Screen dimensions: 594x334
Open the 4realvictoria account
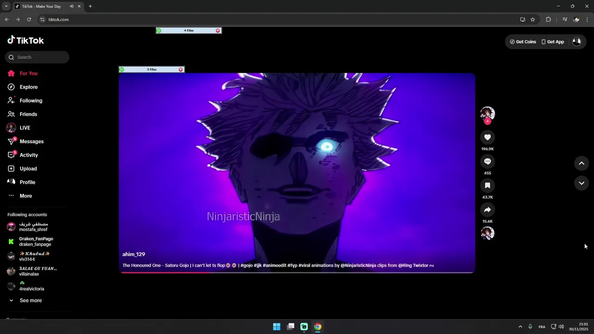point(31,286)
